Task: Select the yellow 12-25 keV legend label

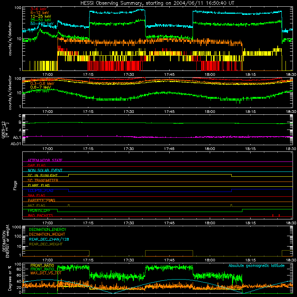Action: click(41, 16)
